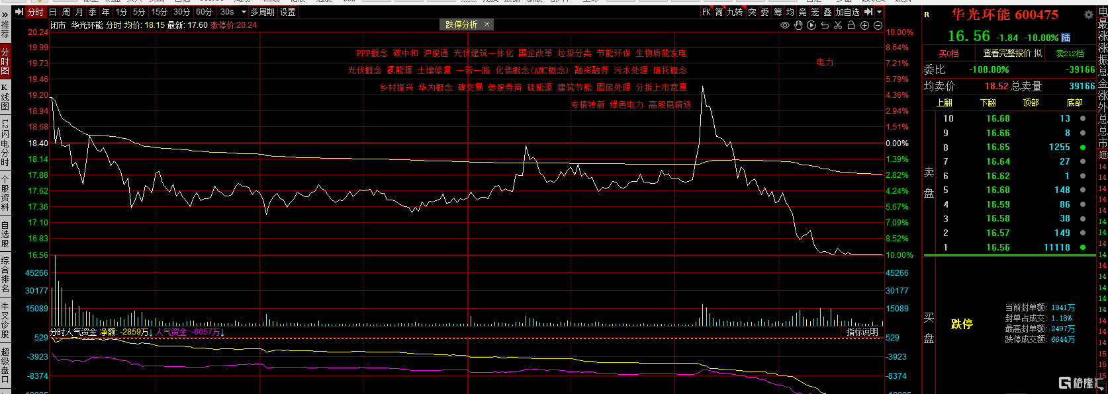Click 上翻 page up in order book
The width and height of the screenshot is (1108, 394).
click(945, 102)
